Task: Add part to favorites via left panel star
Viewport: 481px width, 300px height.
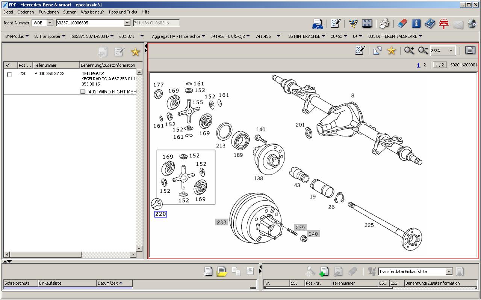Action: point(135,52)
